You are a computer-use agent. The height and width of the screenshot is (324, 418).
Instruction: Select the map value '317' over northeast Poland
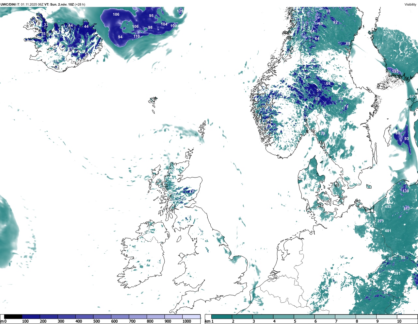[x=407, y=209]
